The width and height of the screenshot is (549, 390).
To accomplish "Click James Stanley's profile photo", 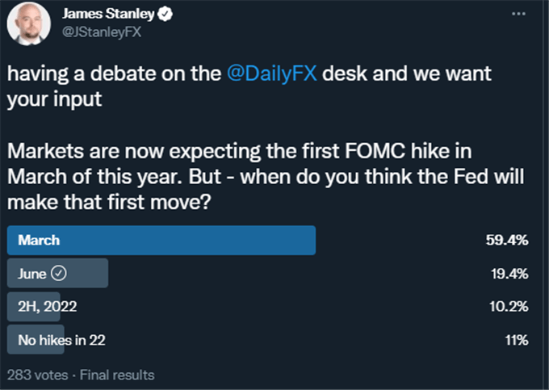I will (29, 23).
